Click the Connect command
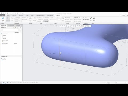Image resolution: width=128 pixels, height=96 pixels. [x=39, y=17]
